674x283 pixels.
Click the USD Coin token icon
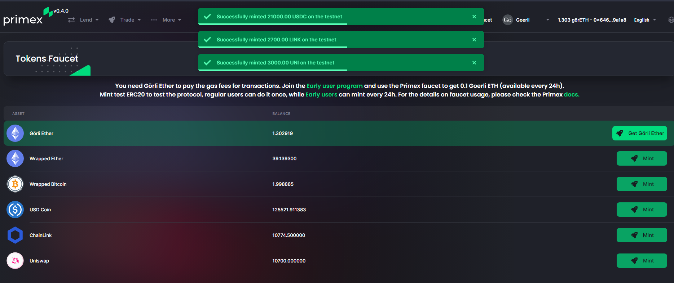pos(15,210)
